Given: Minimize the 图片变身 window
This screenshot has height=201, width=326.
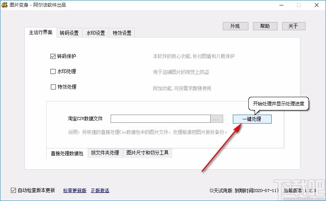Looking at the screenshot, I should pos(281,5).
